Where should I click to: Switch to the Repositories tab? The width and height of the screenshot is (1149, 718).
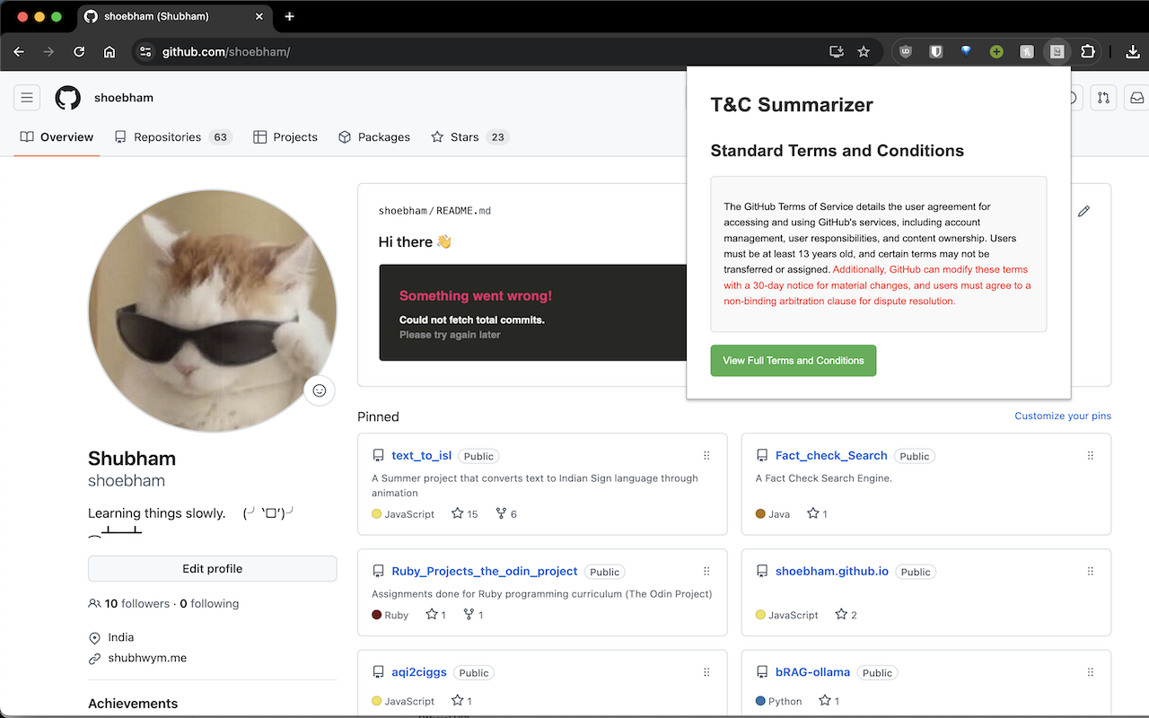(167, 137)
